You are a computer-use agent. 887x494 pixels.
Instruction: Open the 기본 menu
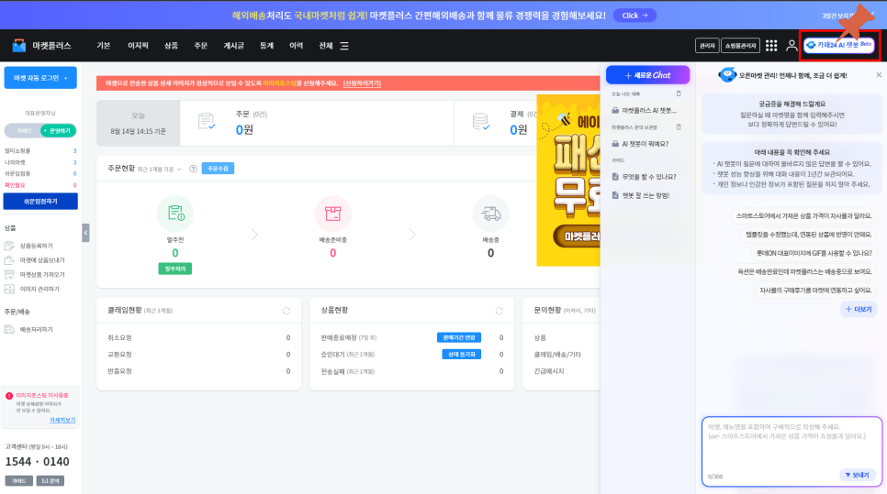coord(104,46)
